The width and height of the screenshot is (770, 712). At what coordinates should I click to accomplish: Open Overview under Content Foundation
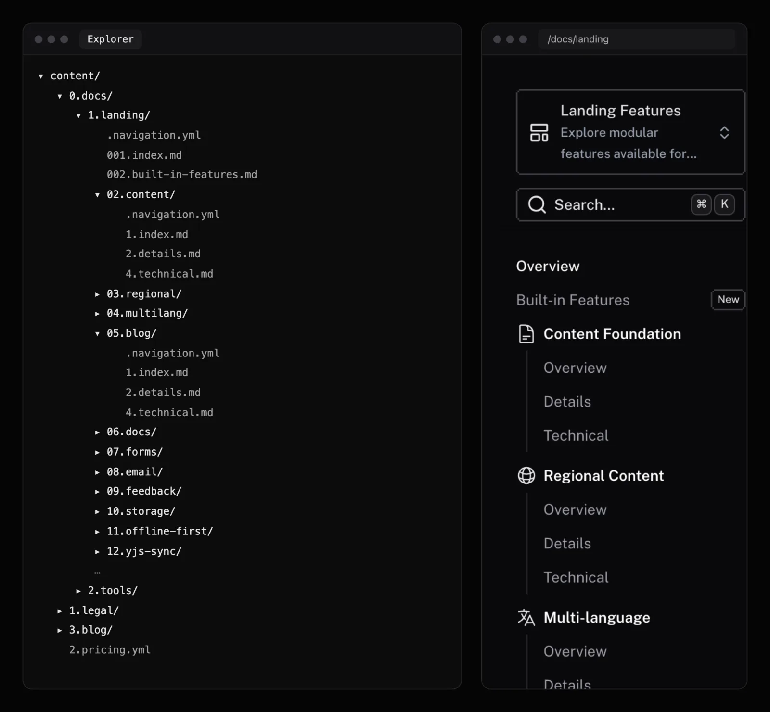[x=575, y=368]
